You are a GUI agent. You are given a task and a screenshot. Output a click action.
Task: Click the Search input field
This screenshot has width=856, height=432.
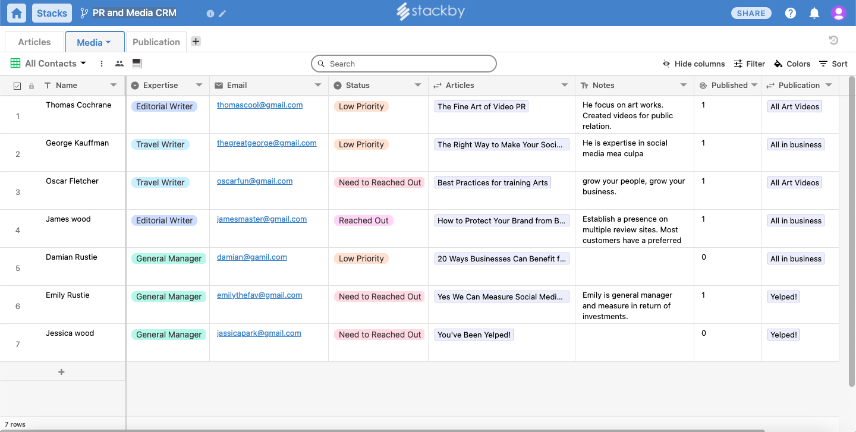(404, 64)
